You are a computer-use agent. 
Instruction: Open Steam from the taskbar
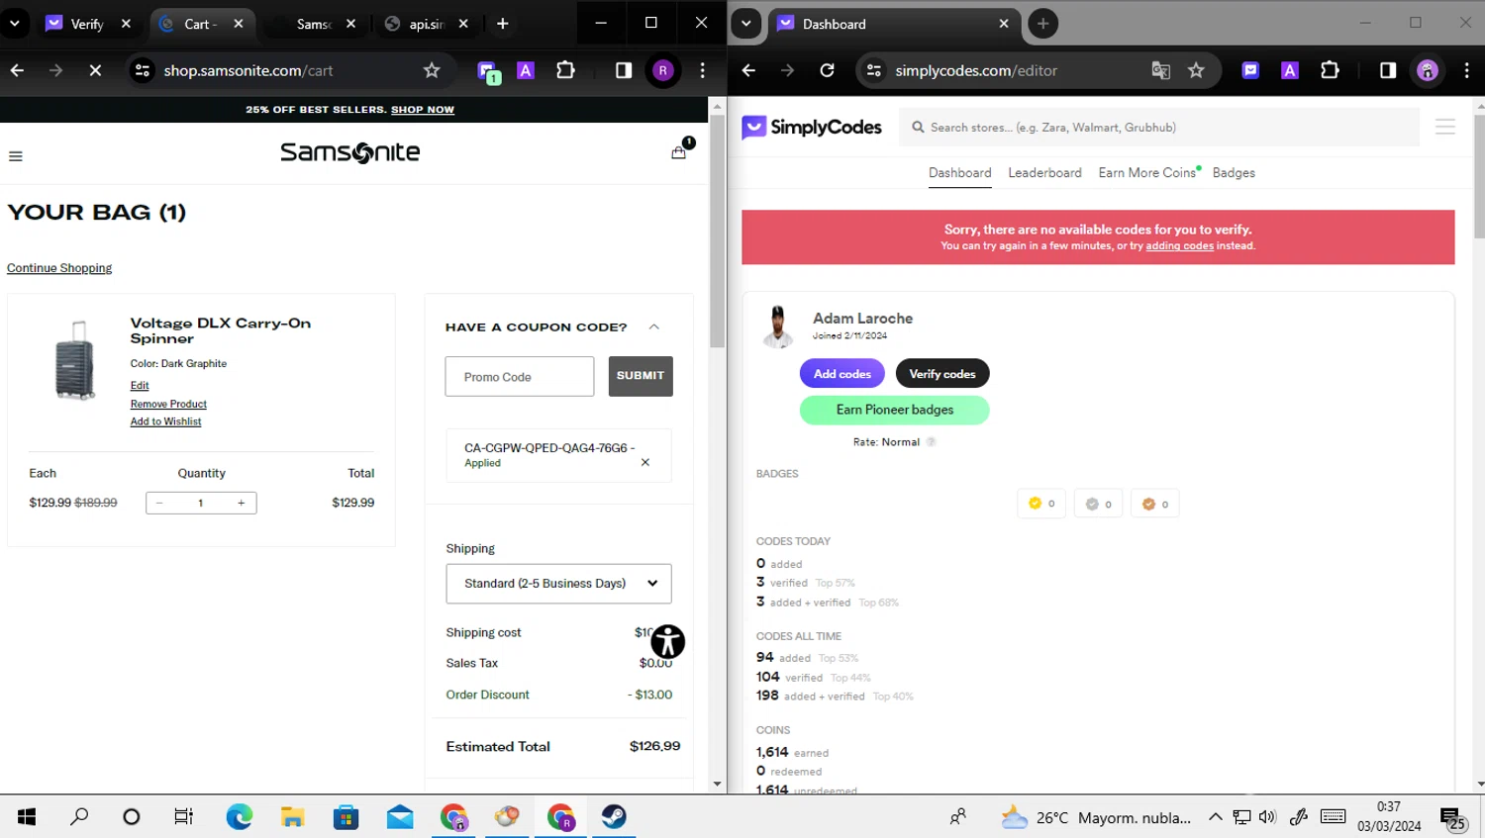point(614,816)
